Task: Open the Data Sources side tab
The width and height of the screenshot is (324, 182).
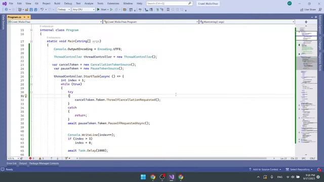Action: [x=4, y=22]
